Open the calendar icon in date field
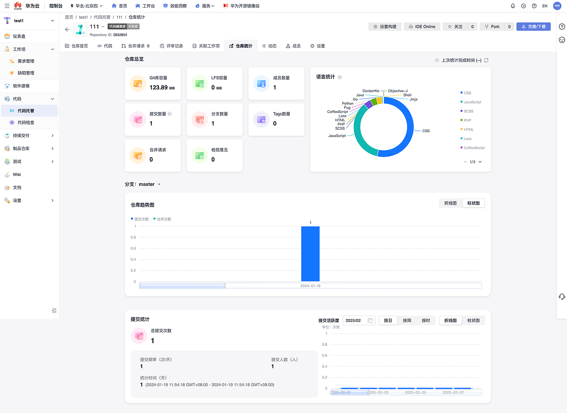The image size is (567, 413). 370,320
